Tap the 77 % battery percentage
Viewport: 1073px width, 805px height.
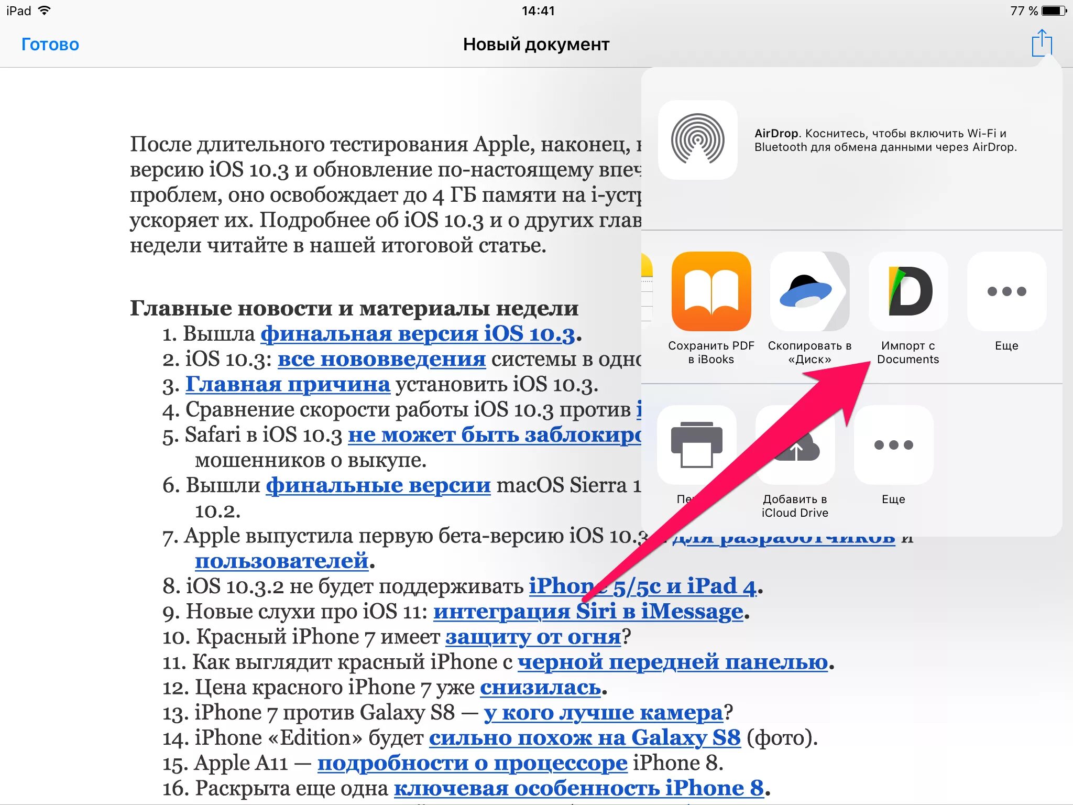(x=1024, y=10)
